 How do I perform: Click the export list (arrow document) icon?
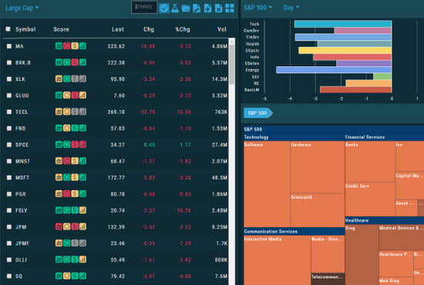point(207,8)
